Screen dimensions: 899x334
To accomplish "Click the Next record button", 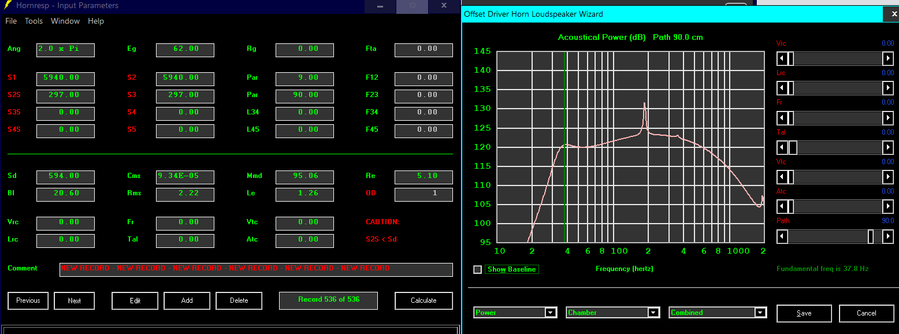I will [x=75, y=300].
